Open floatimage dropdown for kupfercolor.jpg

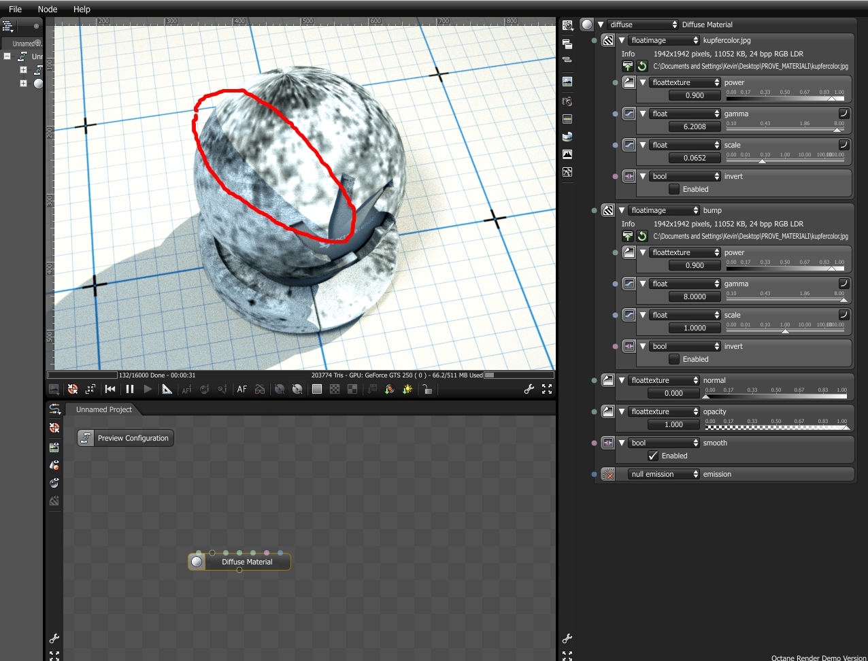coord(663,40)
